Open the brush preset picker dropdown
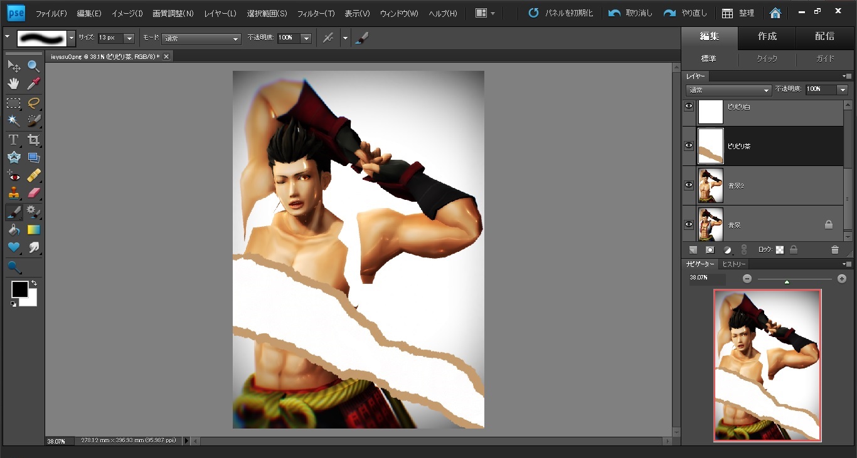This screenshot has width=857, height=458. (71, 38)
